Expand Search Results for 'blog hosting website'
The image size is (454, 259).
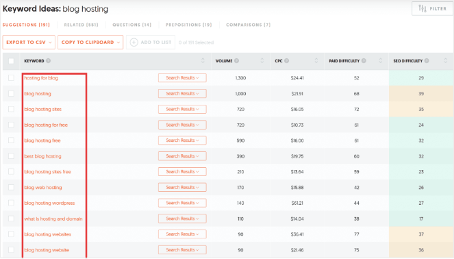coord(182,249)
